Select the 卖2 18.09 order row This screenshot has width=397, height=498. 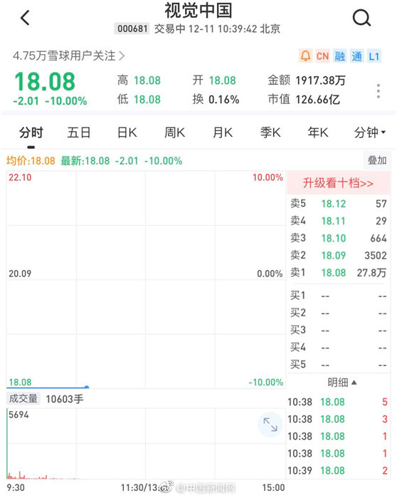pos(339,255)
